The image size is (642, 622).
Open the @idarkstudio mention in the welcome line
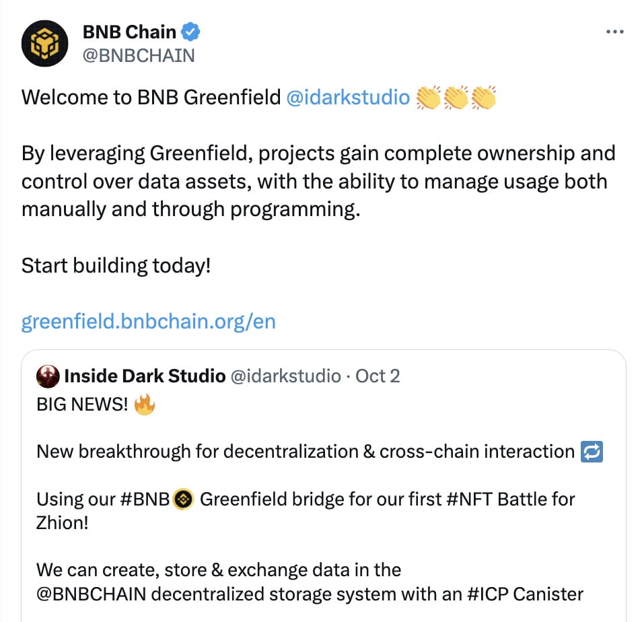pyautogui.click(x=349, y=97)
